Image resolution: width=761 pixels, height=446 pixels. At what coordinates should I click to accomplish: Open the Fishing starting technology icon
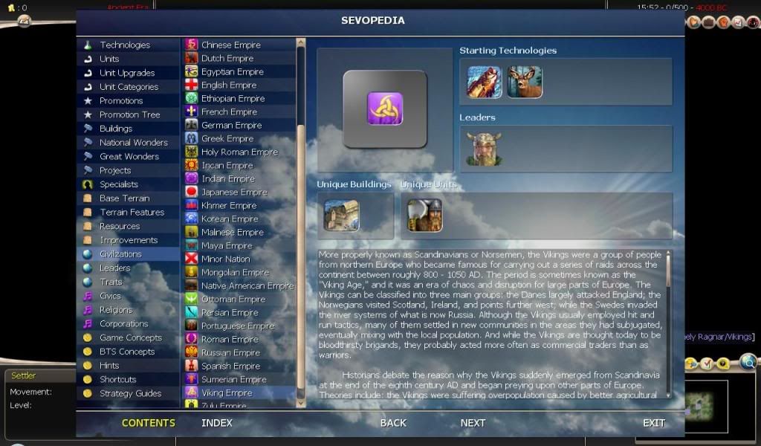[484, 82]
